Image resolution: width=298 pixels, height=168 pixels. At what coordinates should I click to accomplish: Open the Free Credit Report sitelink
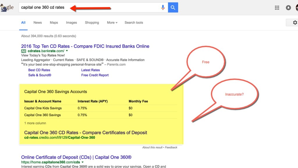95,75
